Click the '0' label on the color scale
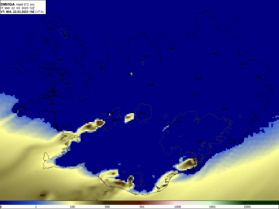The width and height of the screenshot is (279, 209). [x=1, y=207]
